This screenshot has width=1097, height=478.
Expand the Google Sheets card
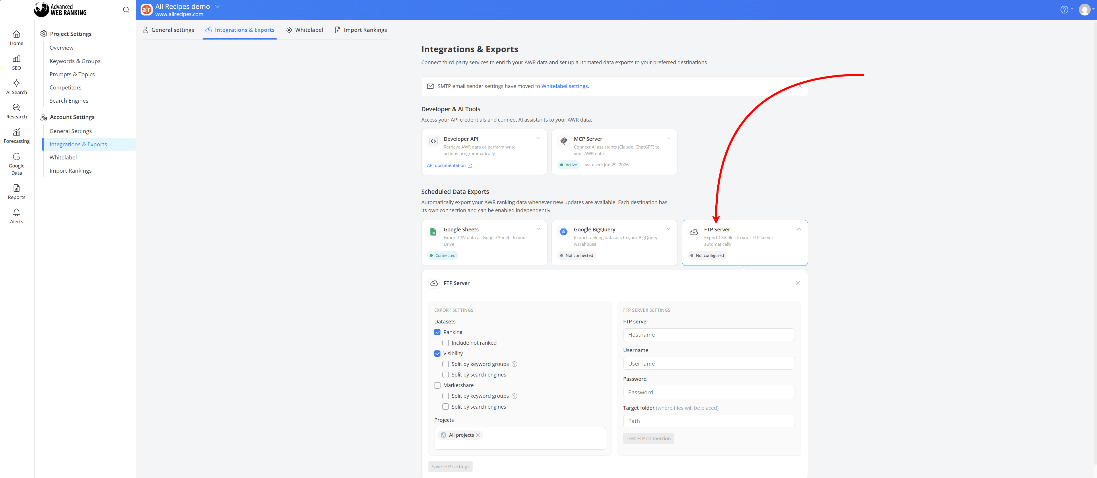[x=538, y=229]
